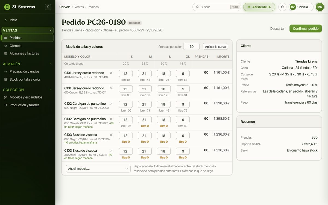
Task: Remove the C101 Jersey 410 Marino row
Action: coord(111,73)
